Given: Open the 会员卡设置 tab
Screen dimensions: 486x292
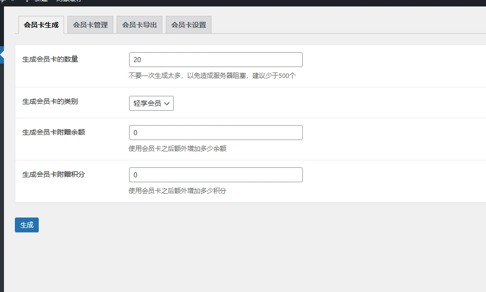Looking at the screenshot, I should tap(189, 25).
